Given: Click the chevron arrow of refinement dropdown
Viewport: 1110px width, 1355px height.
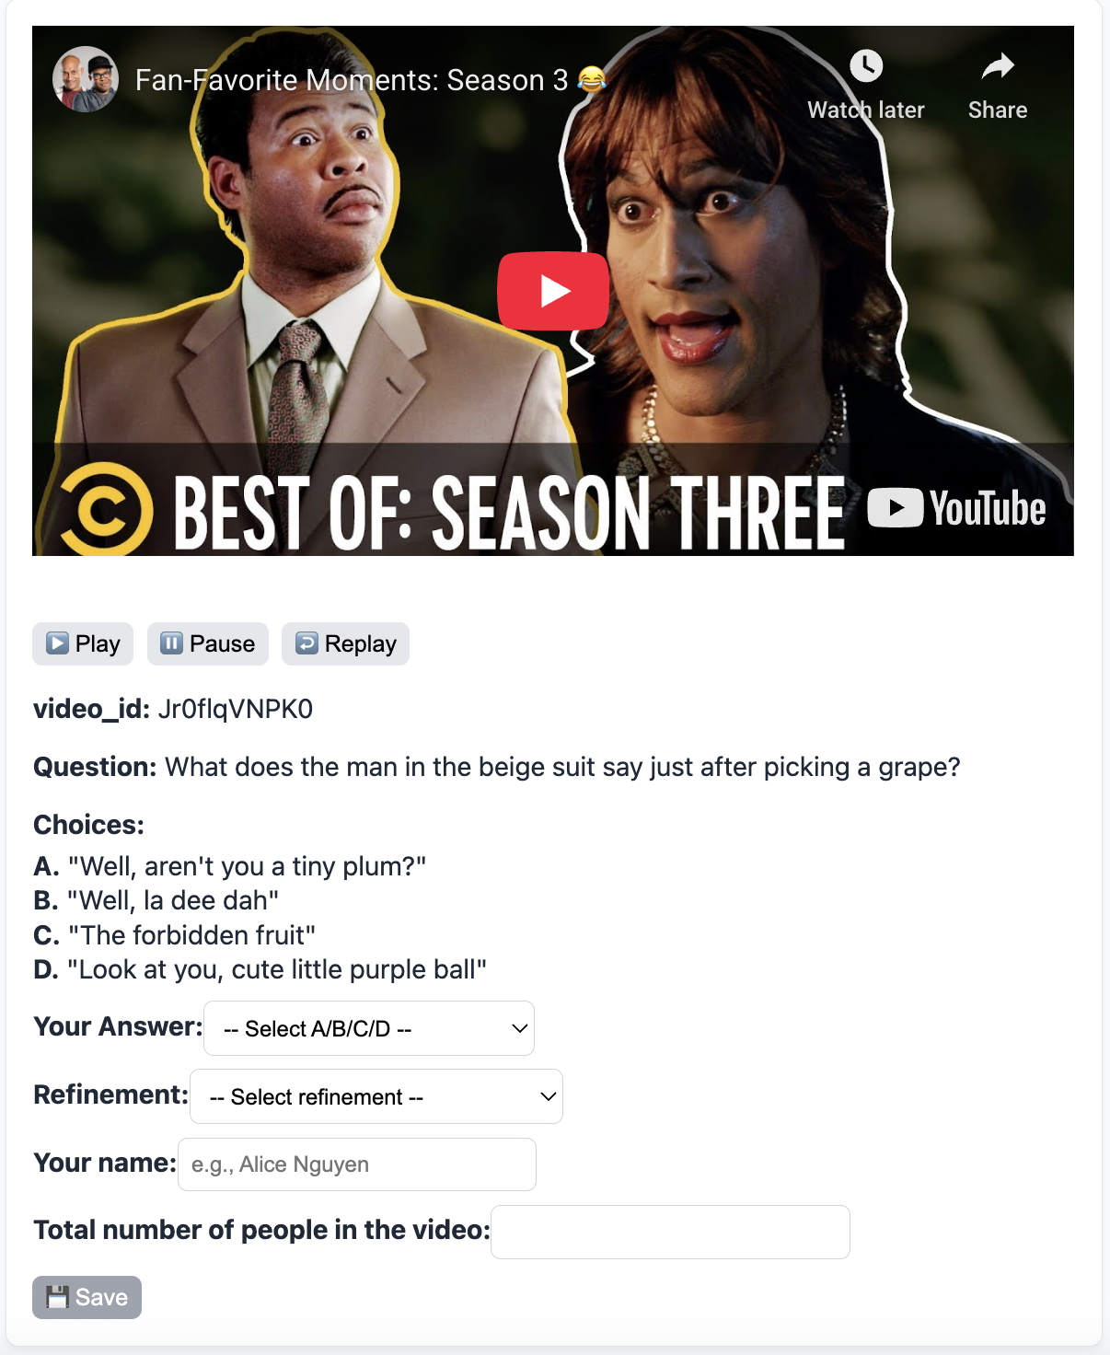Looking at the screenshot, I should [x=548, y=1096].
